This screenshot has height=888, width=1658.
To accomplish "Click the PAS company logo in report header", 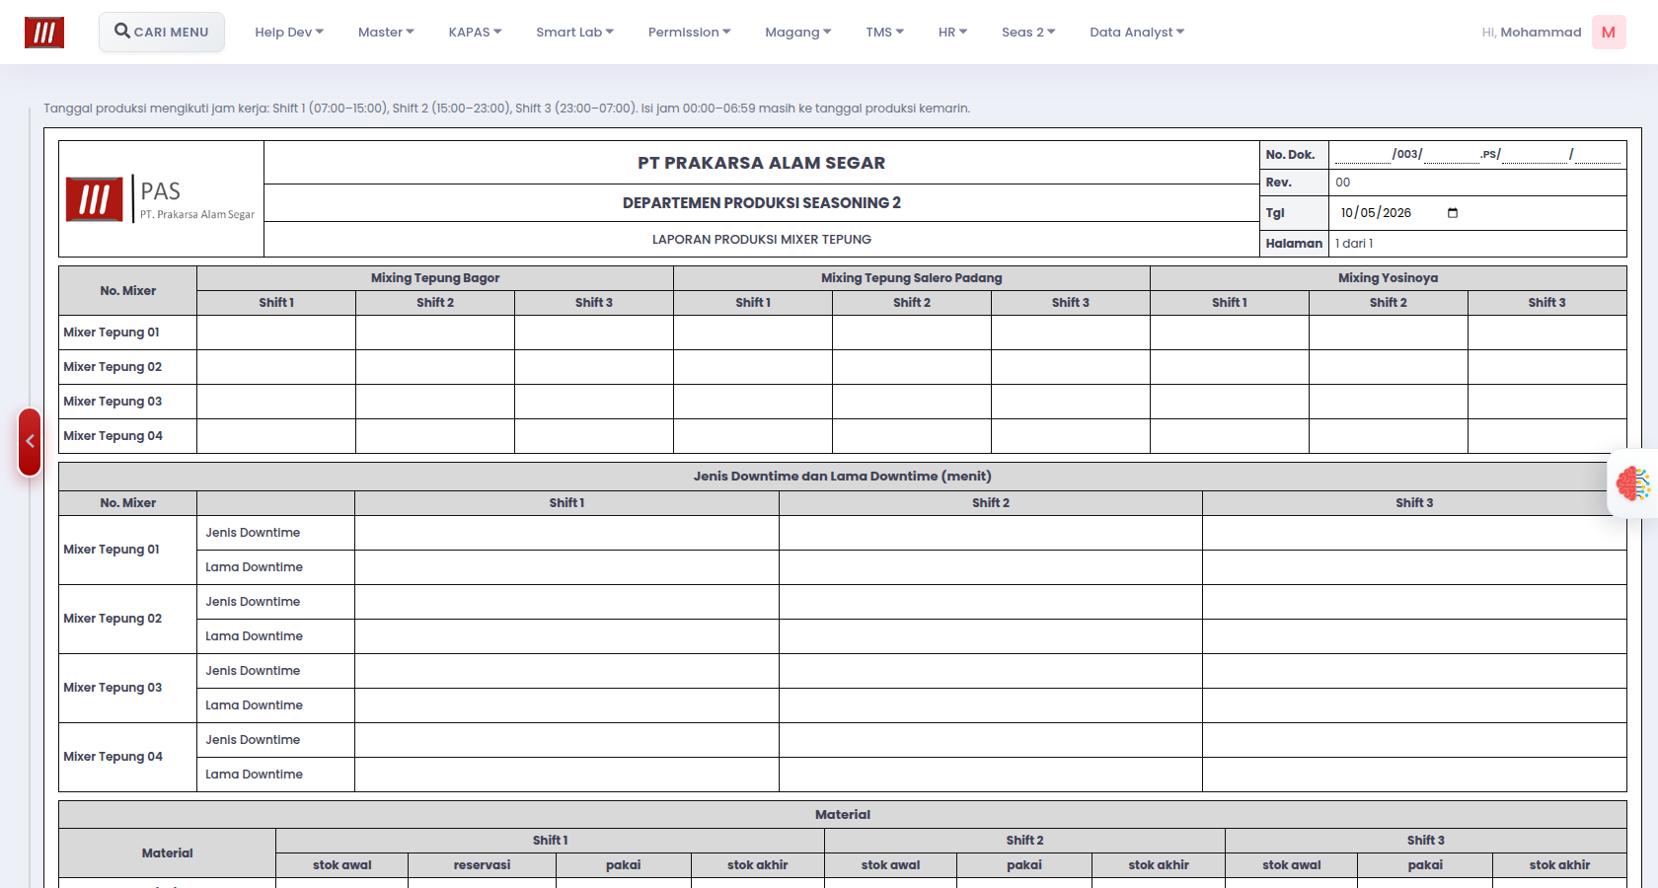I will tap(161, 199).
